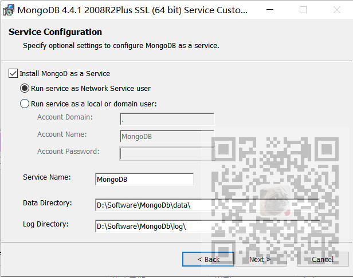Proceed with the Next button
The image size is (353, 278).
[261, 259]
